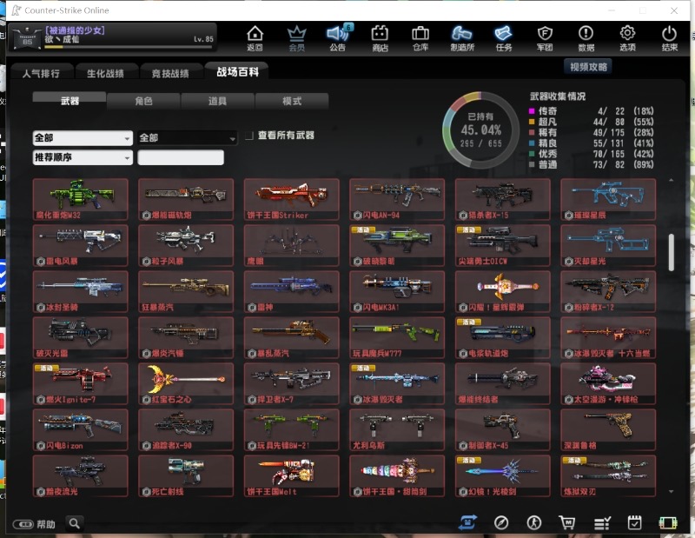Viewport: 695px width, 538px height.
Task: Click the 视频攻略 button
Action: point(588,67)
